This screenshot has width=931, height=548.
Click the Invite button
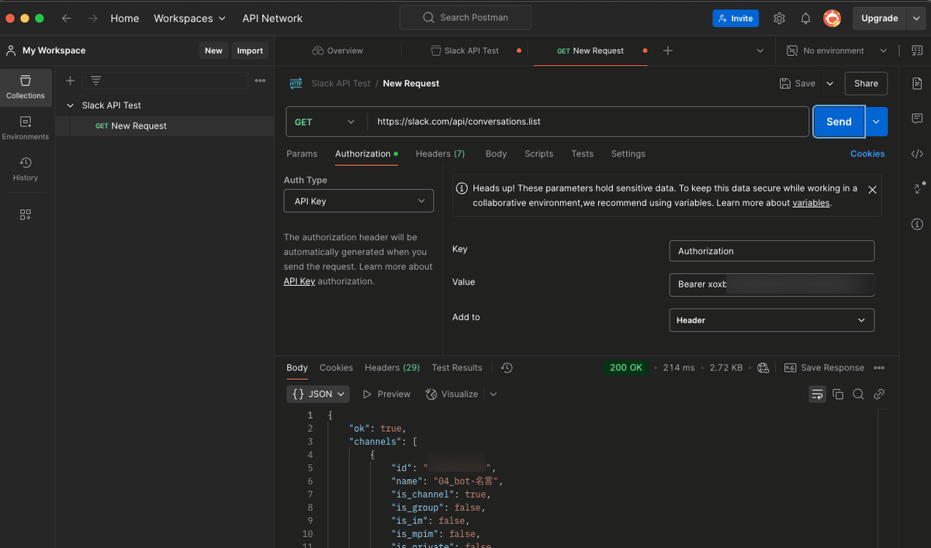[x=735, y=18]
